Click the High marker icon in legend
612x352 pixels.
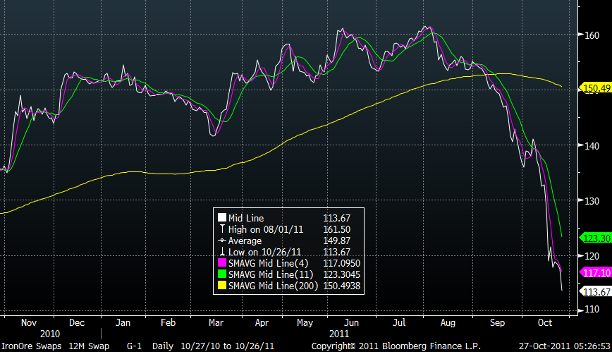221,229
